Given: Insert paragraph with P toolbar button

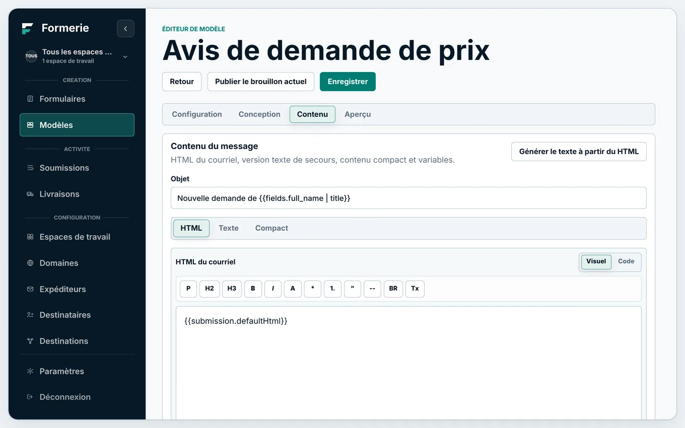Looking at the screenshot, I should 188,289.
